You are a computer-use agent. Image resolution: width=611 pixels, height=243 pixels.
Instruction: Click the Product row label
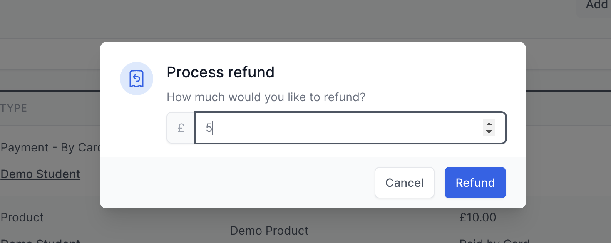[x=22, y=217]
